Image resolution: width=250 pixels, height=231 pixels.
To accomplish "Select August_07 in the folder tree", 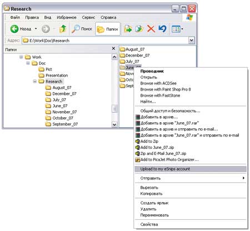I will click(x=58, y=88).
